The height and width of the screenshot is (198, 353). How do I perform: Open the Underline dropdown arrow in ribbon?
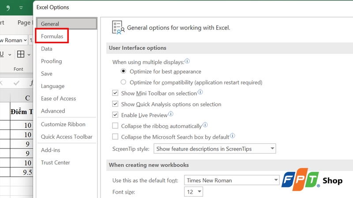tap(10, 55)
